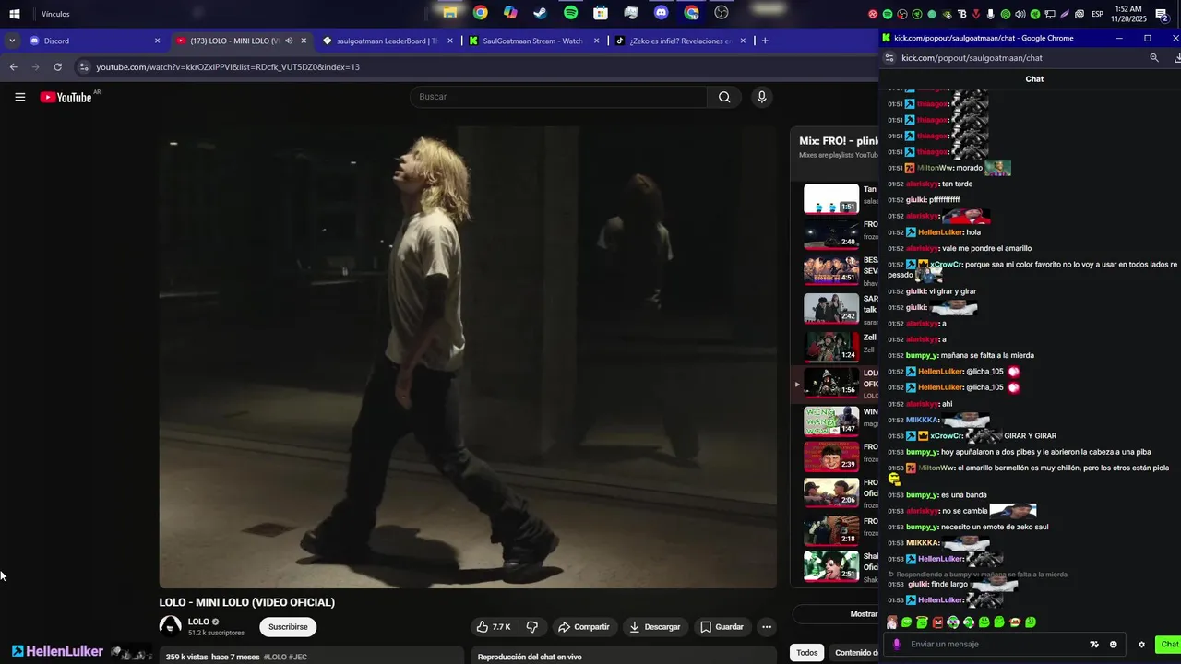1181x664 pixels.
Task: Click the YouTube Buscar search field
Action: click(x=559, y=97)
